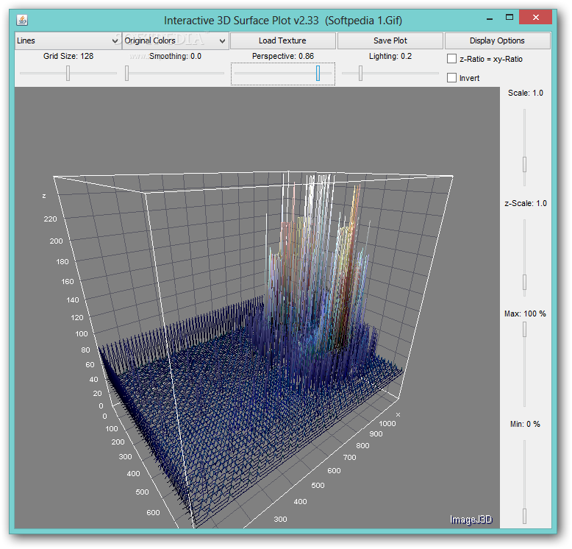Click the 'Smoothing: 0.0' label
The image size is (572, 549).
click(175, 56)
